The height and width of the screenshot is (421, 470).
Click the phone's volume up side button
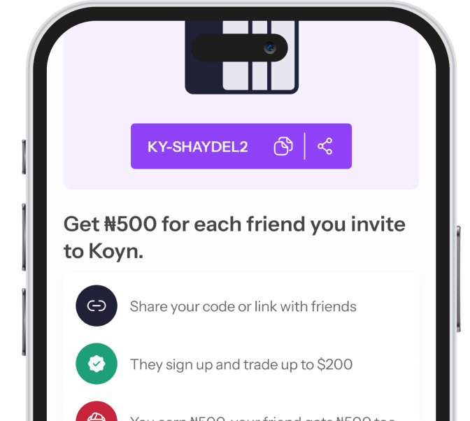(x=24, y=237)
